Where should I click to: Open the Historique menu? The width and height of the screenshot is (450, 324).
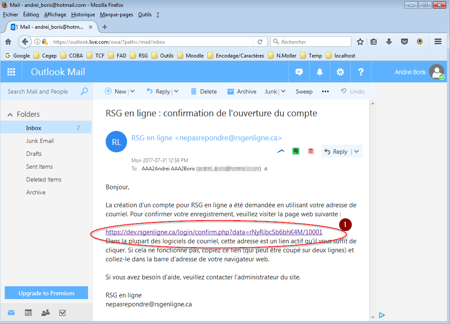[x=83, y=15]
